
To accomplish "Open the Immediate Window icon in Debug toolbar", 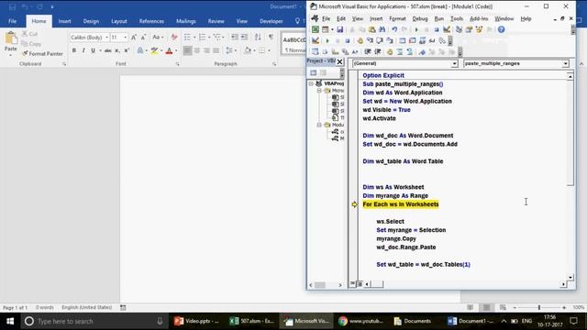I will click(x=413, y=40).
